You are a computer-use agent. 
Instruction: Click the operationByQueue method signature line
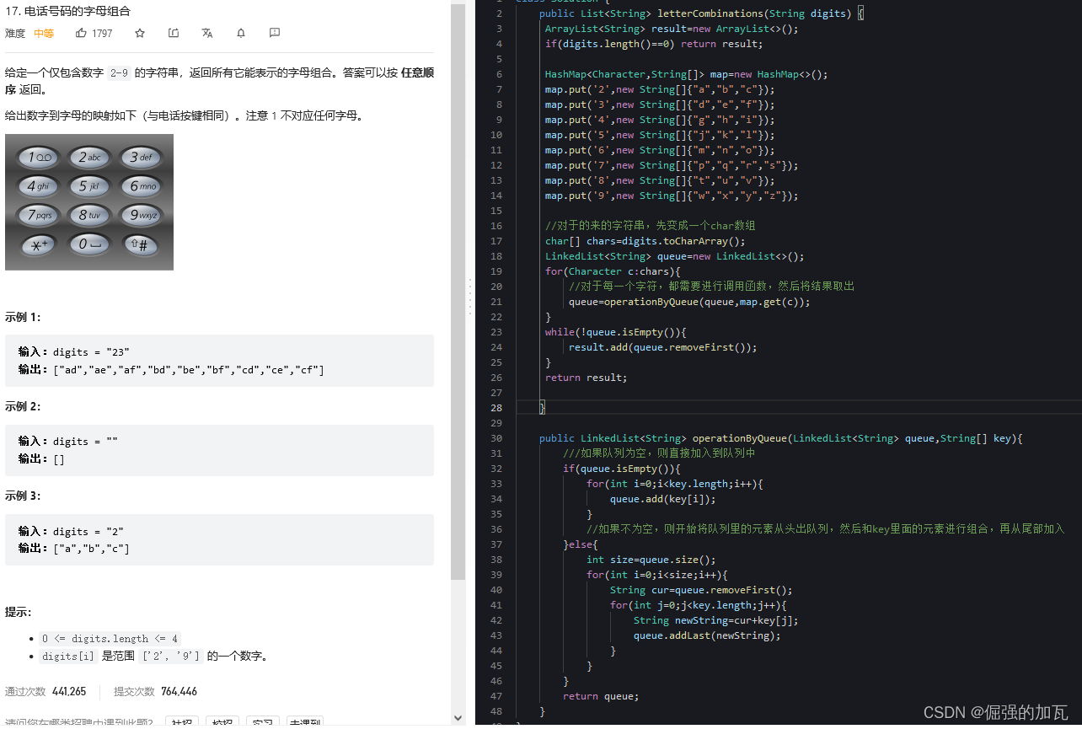click(x=780, y=438)
